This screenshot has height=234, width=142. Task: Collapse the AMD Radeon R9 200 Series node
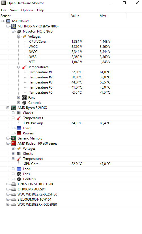[8, 143]
